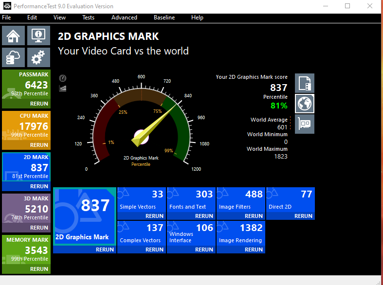The image size is (383, 285).
Task: Rerun the 2D Mark test in sidebar
Action: point(39,186)
